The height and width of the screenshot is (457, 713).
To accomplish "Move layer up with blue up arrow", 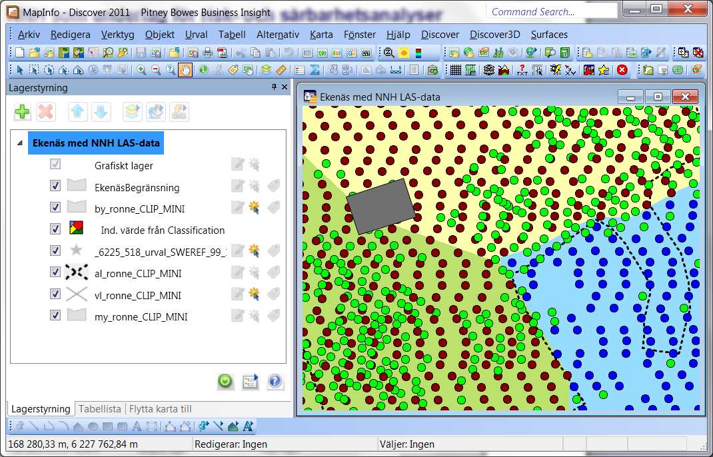I will pos(78,112).
